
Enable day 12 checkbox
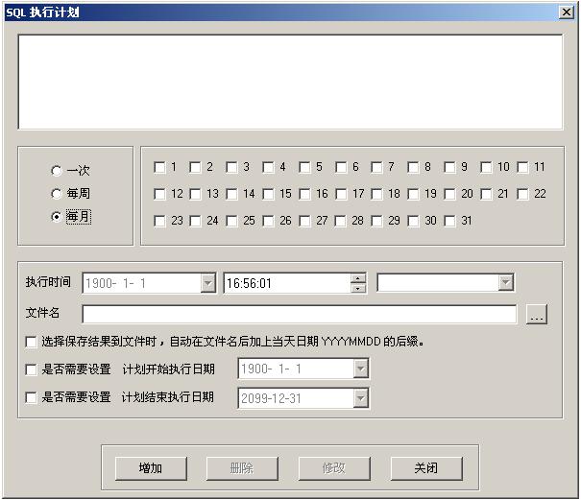159,194
